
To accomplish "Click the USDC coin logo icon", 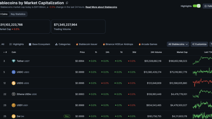I will pos(14,72).
